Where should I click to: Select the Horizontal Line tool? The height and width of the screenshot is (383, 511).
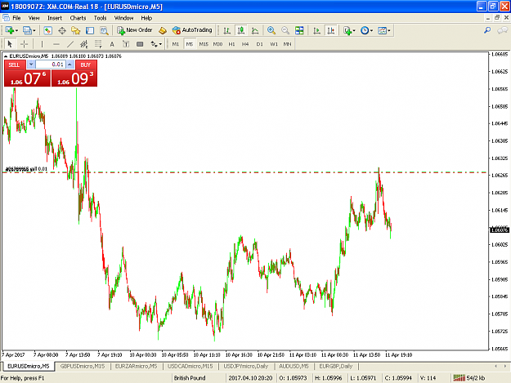pyautogui.click(x=56, y=43)
